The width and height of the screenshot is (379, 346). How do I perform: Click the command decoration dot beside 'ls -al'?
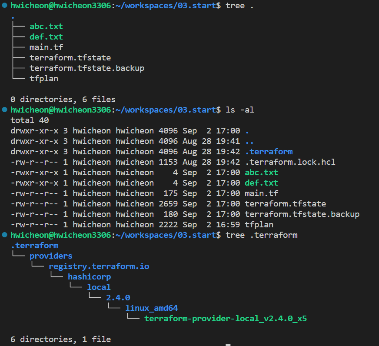(5, 110)
